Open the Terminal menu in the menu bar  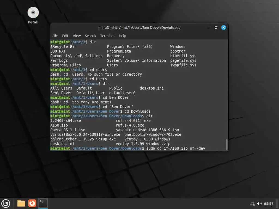pos(107,36)
